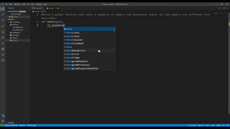Open the Terminal menu

point(39,4)
